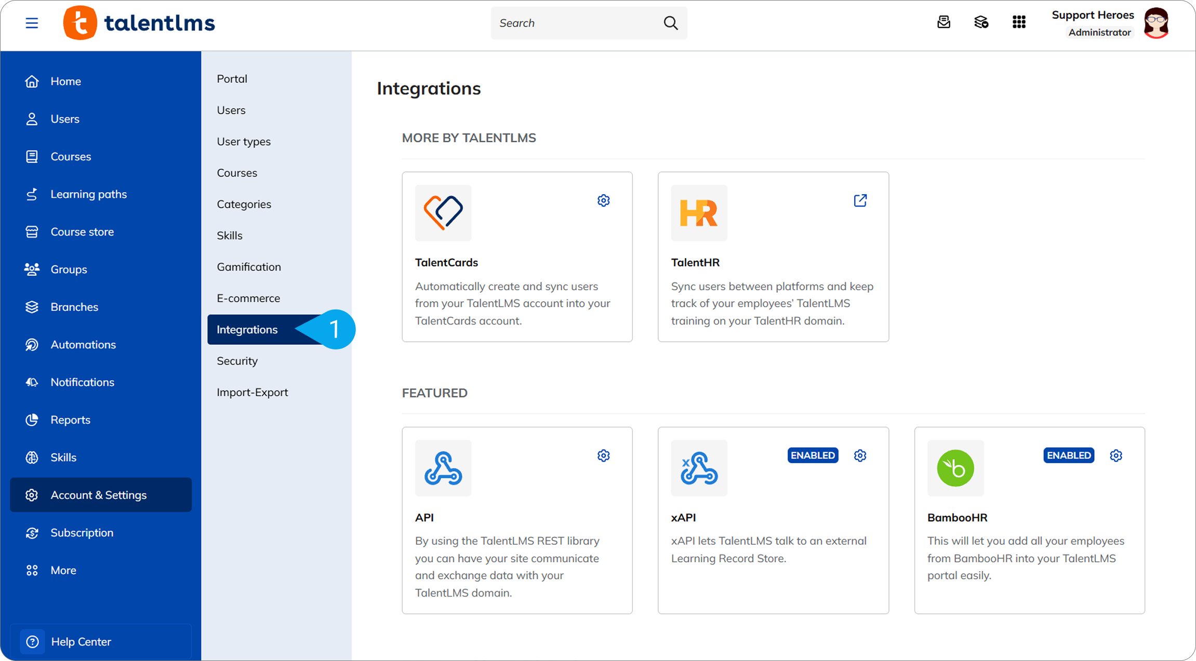The height and width of the screenshot is (661, 1196).
Task: Open TalentHR external link icon
Action: (x=860, y=200)
